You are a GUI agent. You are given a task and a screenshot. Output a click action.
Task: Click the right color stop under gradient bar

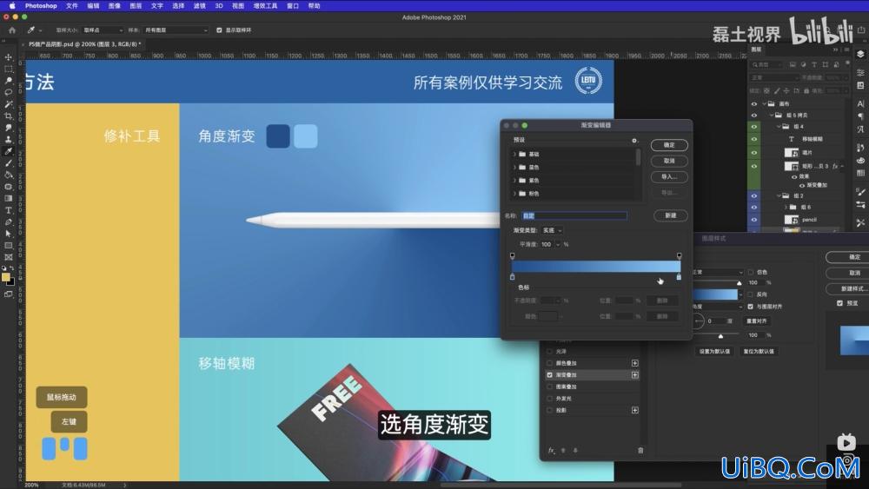[x=679, y=276]
